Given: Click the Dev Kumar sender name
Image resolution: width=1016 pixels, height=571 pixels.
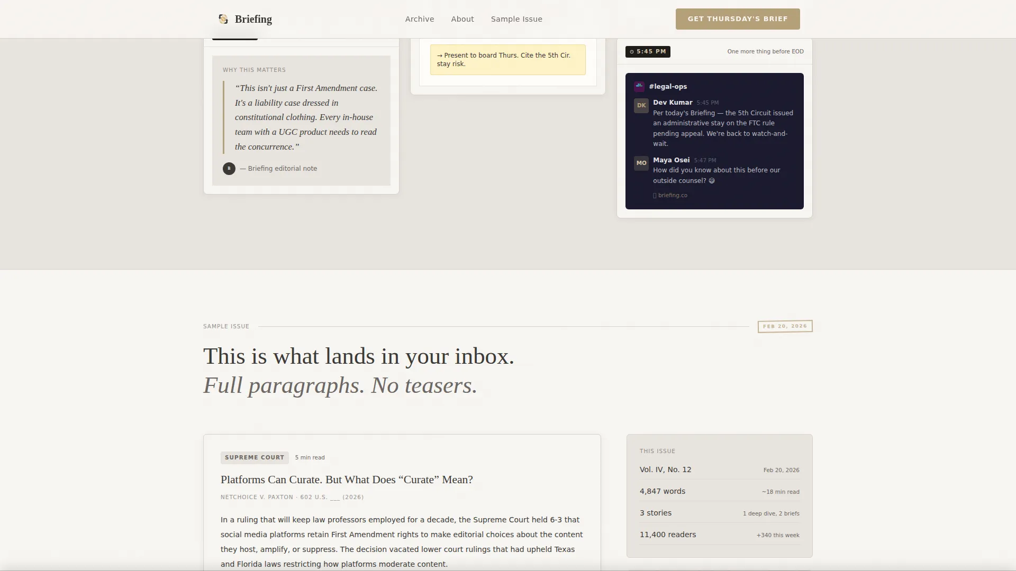Looking at the screenshot, I should 673,103.
